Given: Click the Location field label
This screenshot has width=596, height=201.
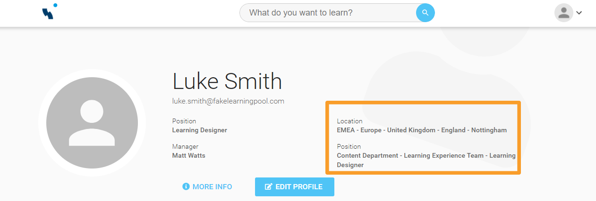Looking at the screenshot, I should pyautogui.click(x=349, y=121).
